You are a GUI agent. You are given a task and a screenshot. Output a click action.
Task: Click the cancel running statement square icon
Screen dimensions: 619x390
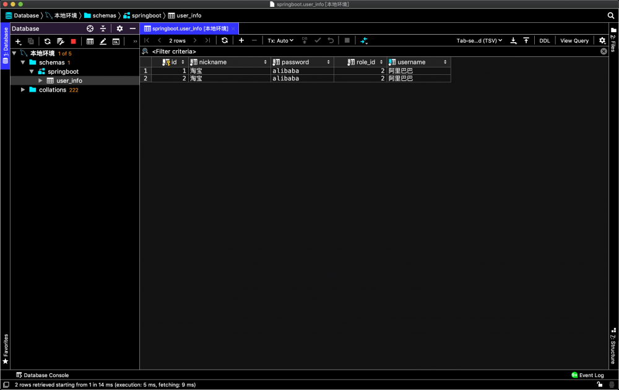(347, 40)
